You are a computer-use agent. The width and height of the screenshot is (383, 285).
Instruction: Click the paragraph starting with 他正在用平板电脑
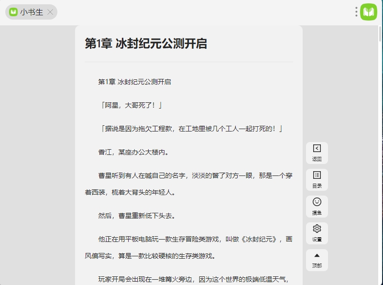189,247
